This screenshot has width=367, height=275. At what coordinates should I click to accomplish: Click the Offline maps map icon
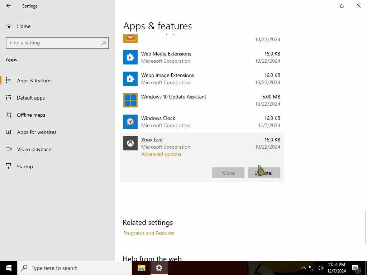(x=9, y=115)
